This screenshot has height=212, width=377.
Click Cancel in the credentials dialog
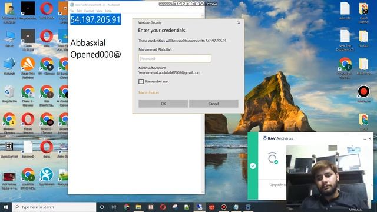click(x=213, y=104)
